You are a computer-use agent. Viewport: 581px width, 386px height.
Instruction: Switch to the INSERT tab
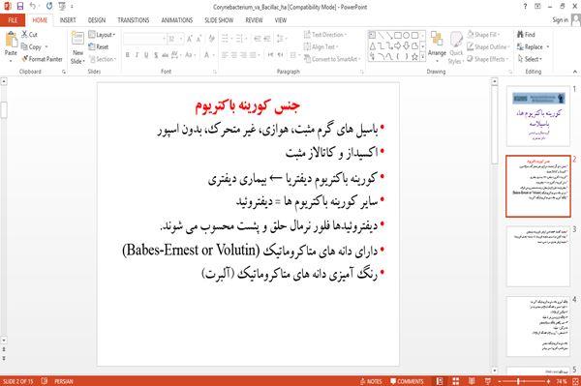point(68,20)
